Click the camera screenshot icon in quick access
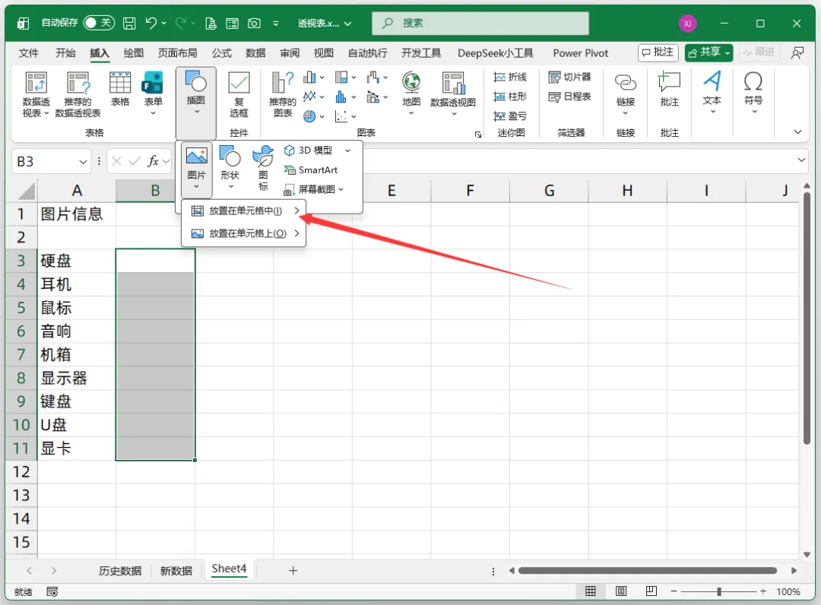 [255, 23]
